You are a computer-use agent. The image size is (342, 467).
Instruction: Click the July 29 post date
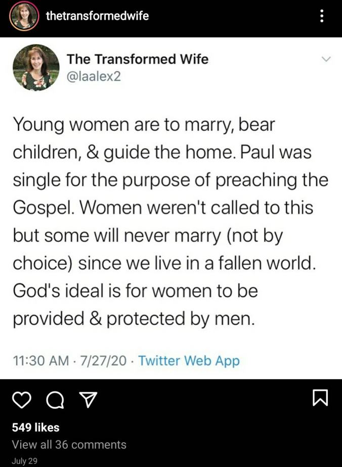(24, 461)
